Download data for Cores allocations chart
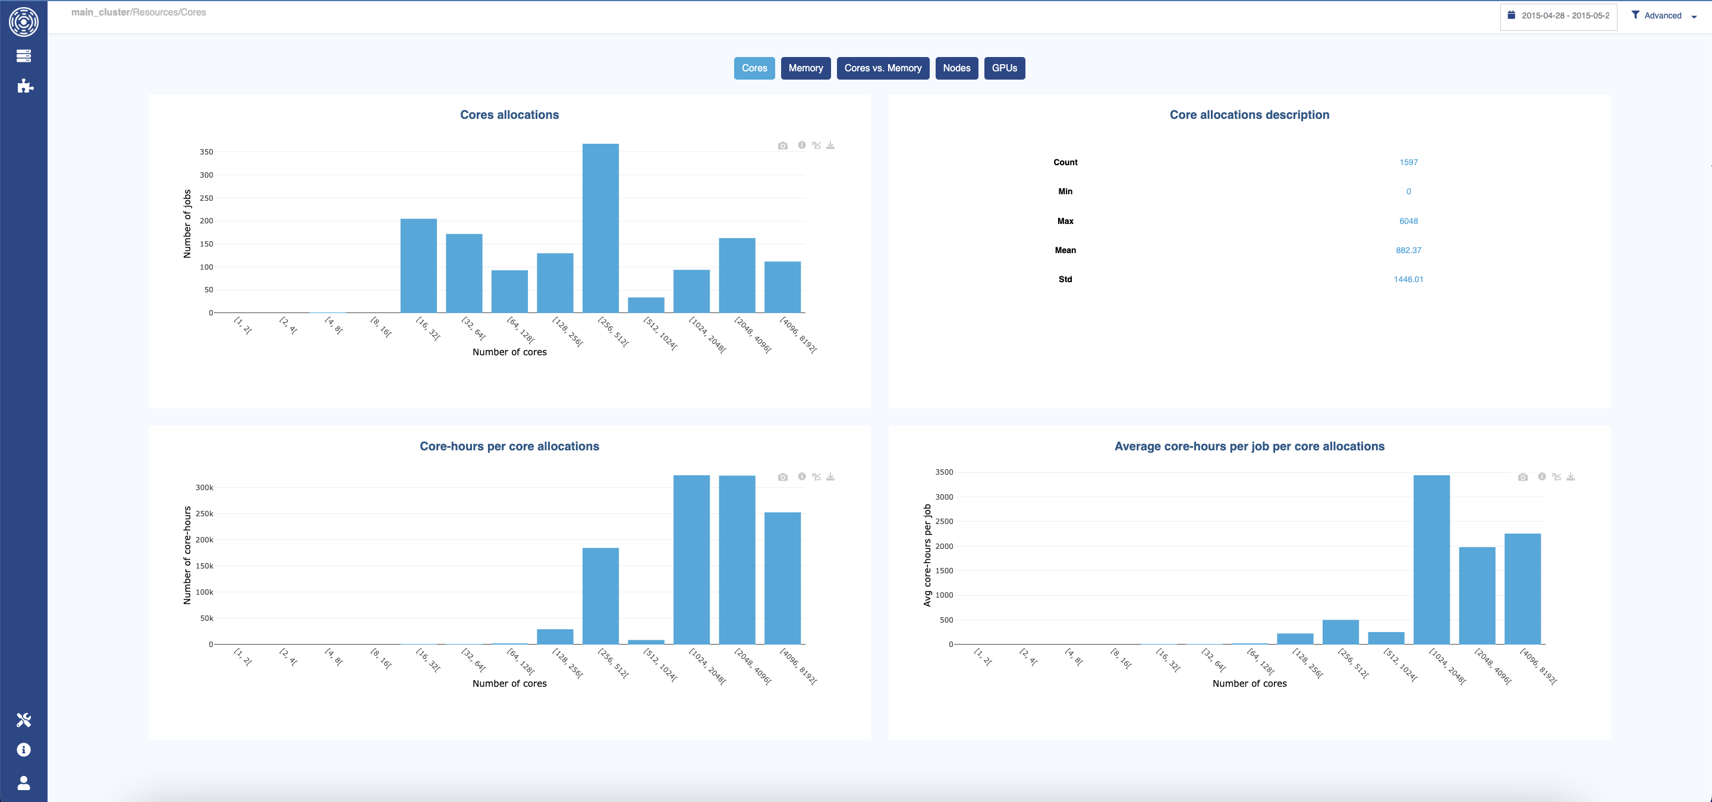The height and width of the screenshot is (802, 1712). pyautogui.click(x=830, y=146)
